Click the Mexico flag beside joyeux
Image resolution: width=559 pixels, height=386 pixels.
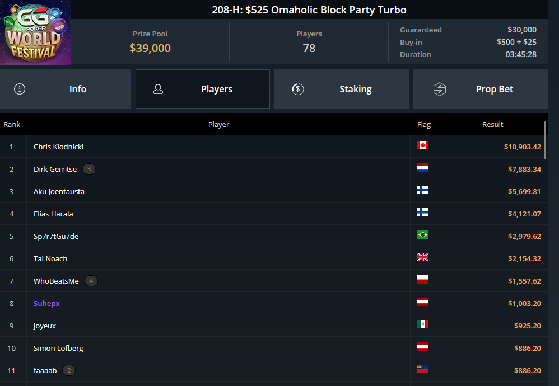[x=423, y=324]
